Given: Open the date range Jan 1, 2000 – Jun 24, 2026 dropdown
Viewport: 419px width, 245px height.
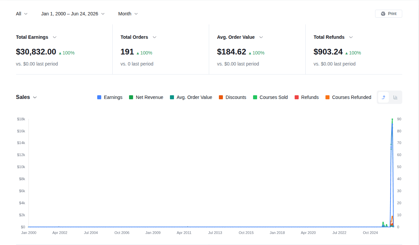Looking at the screenshot, I should (x=73, y=14).
